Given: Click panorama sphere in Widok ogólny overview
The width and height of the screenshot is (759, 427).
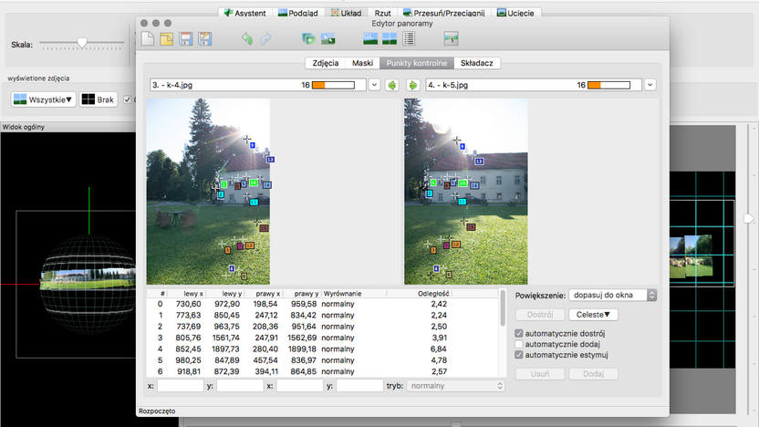Looking at the screenshot, I should [x=88, y=283].
